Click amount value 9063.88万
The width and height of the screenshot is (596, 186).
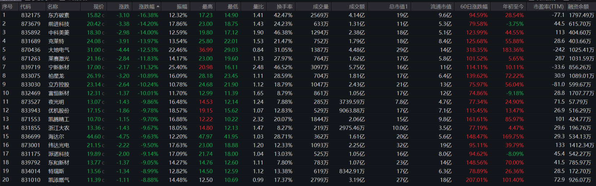[x=352, y=111]
